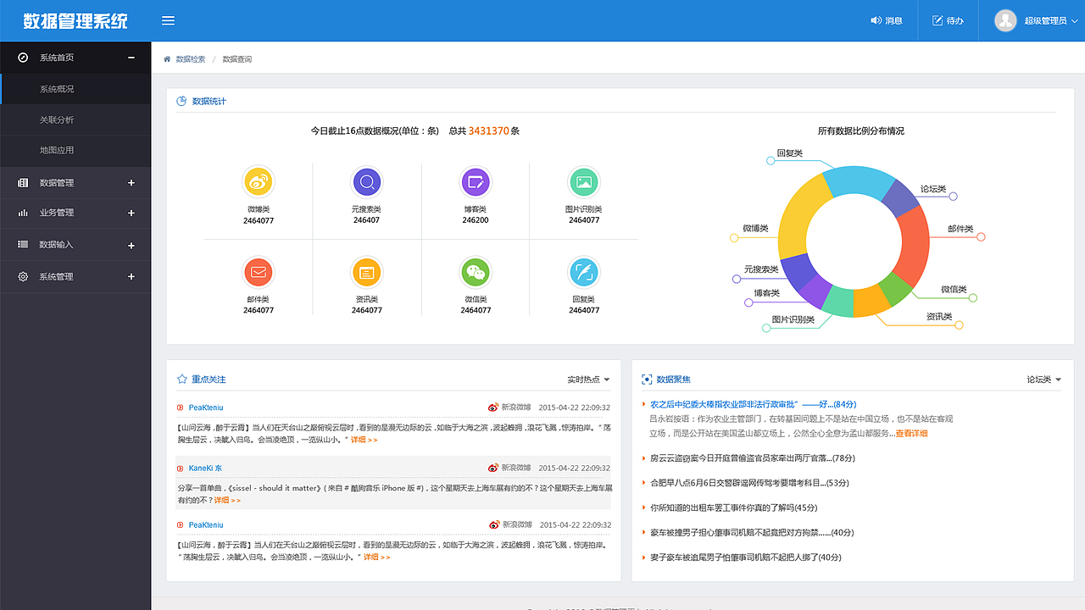Click the 消息 speaker icon
The width and height of the screenshot is (1085, 610).
pyautogui.click(x=876, y=20)
